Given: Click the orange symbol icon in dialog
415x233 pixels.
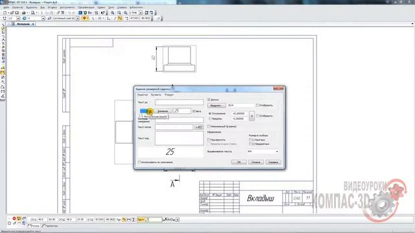Looking at the screenshot, I should 150,111.
